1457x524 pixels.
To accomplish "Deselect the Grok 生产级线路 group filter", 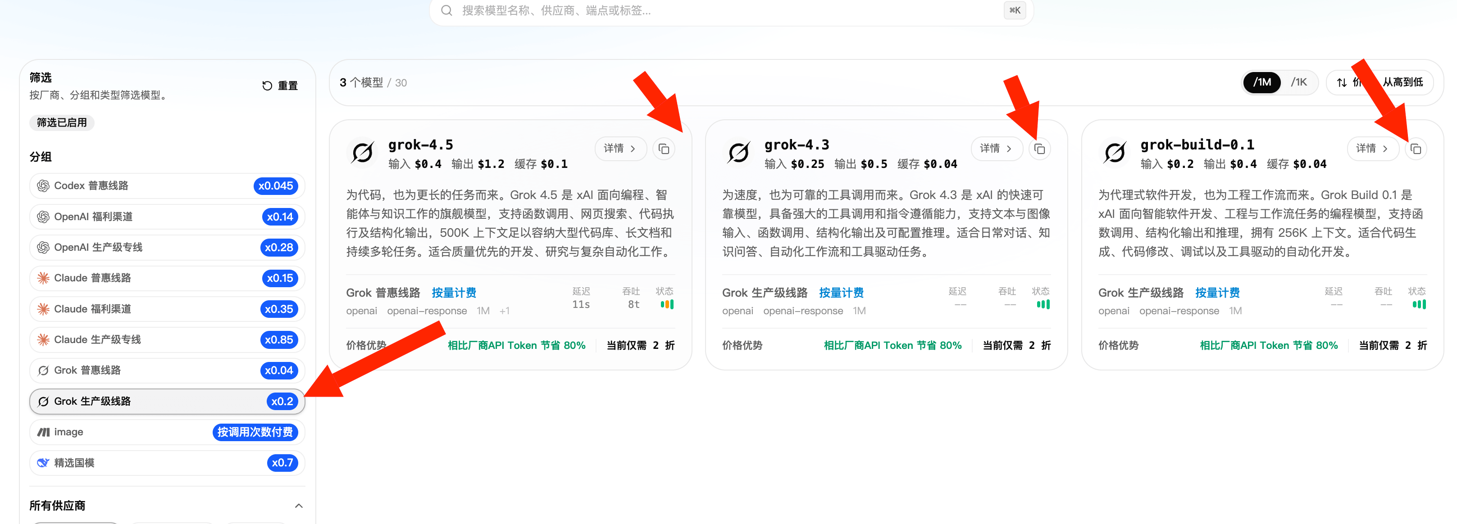I will click(x=167, y=402).
